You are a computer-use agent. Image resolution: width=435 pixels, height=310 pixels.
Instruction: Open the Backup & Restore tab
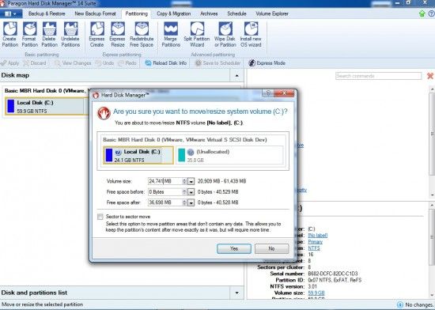[47, 13]
